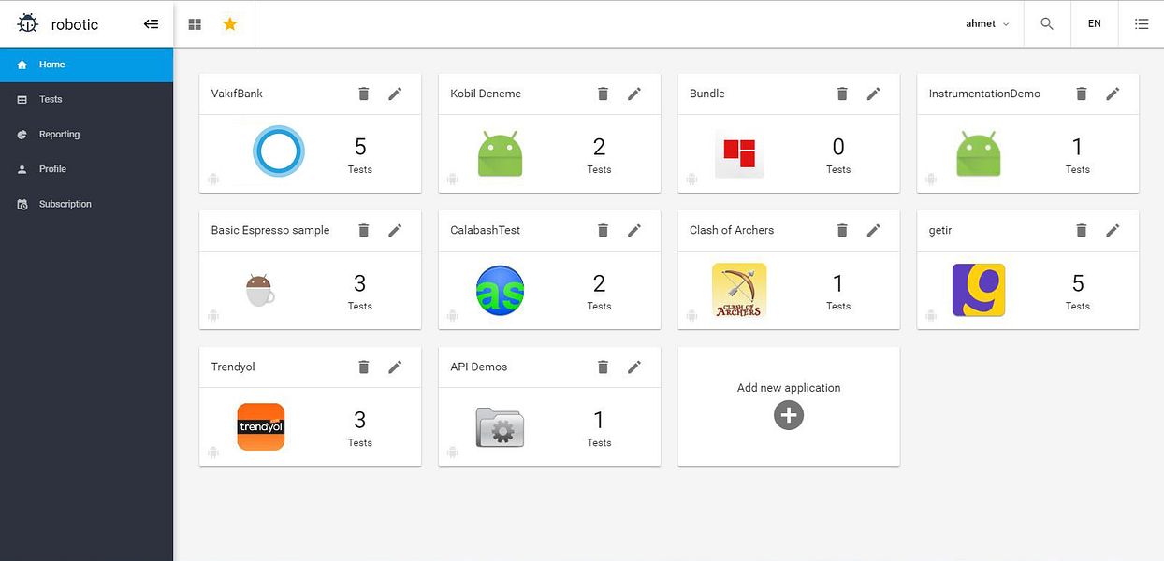
Task: Open the Trendyol orange logo
Action: click(x=261, y=426)
